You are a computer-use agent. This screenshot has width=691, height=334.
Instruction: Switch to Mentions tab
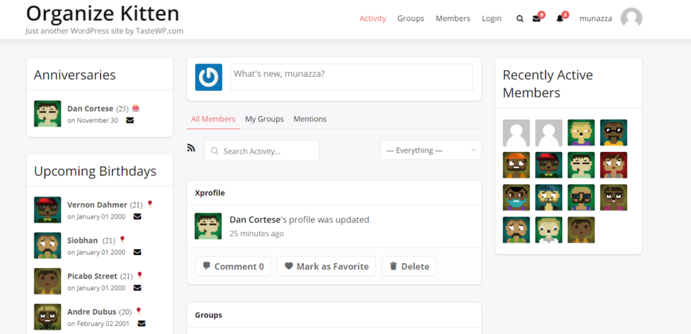pos(310,119)
